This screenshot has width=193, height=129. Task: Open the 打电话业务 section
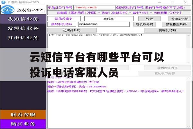(23, 38)
